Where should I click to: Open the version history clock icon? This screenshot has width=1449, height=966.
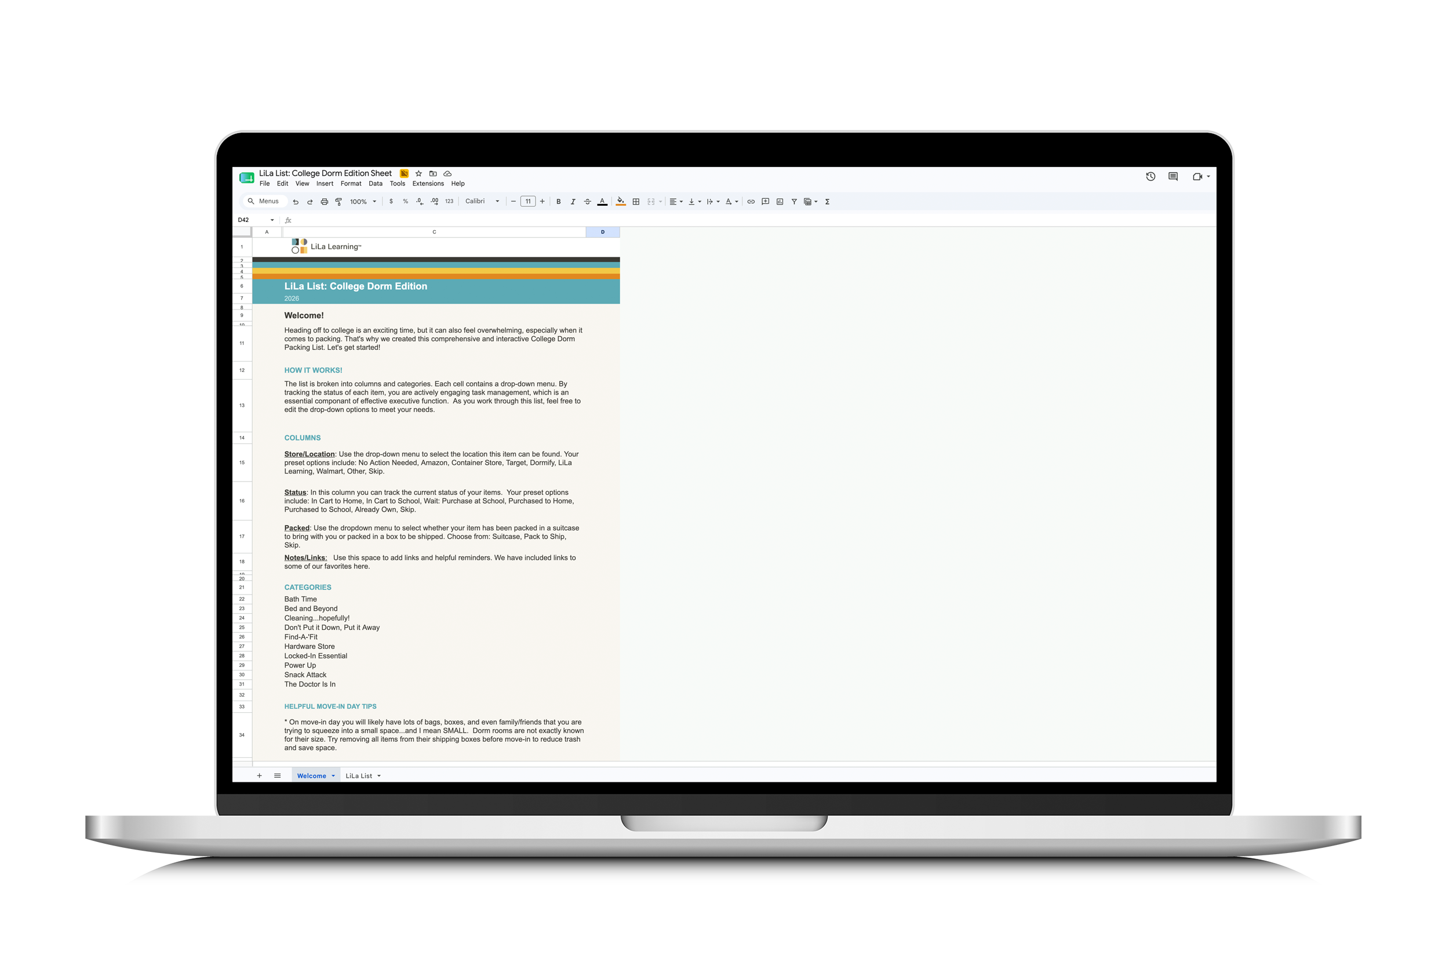pyautogui.click(x=1150, y=177)
